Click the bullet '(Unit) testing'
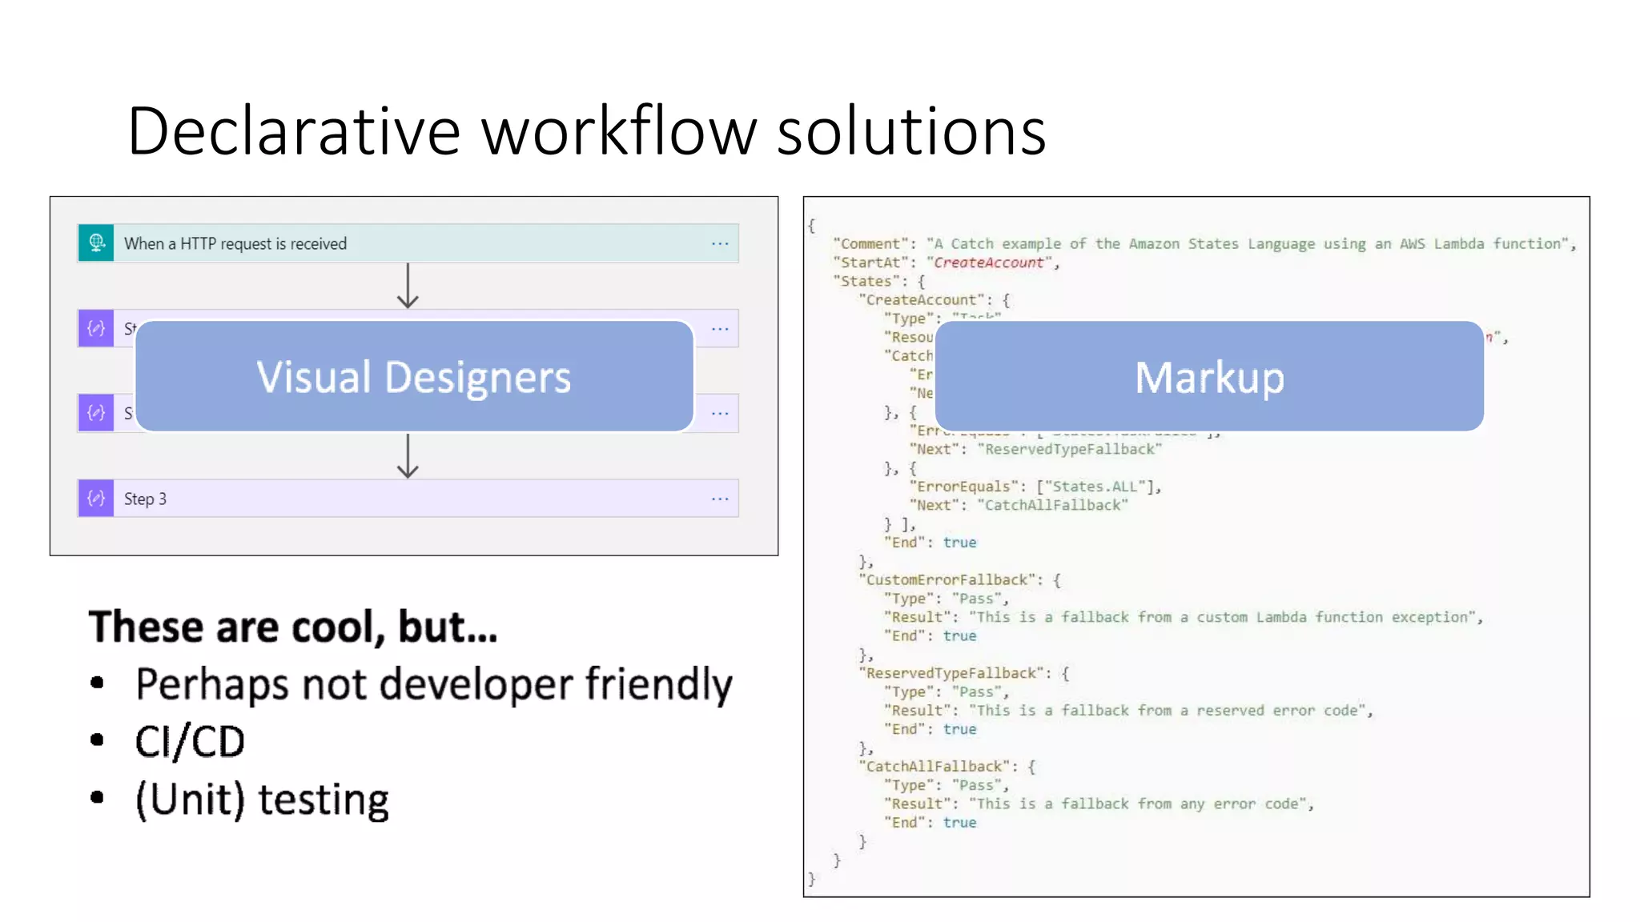Screen dimensions: 1640x922 262,800
